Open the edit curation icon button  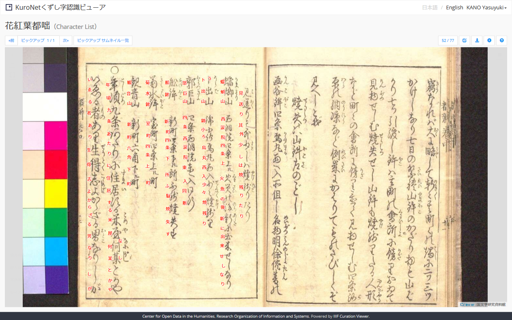[465, 41]
